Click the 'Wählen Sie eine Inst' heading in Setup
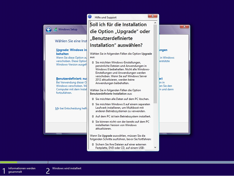The image size is (234, 176). pyautogui.click(x=71, y=41)
